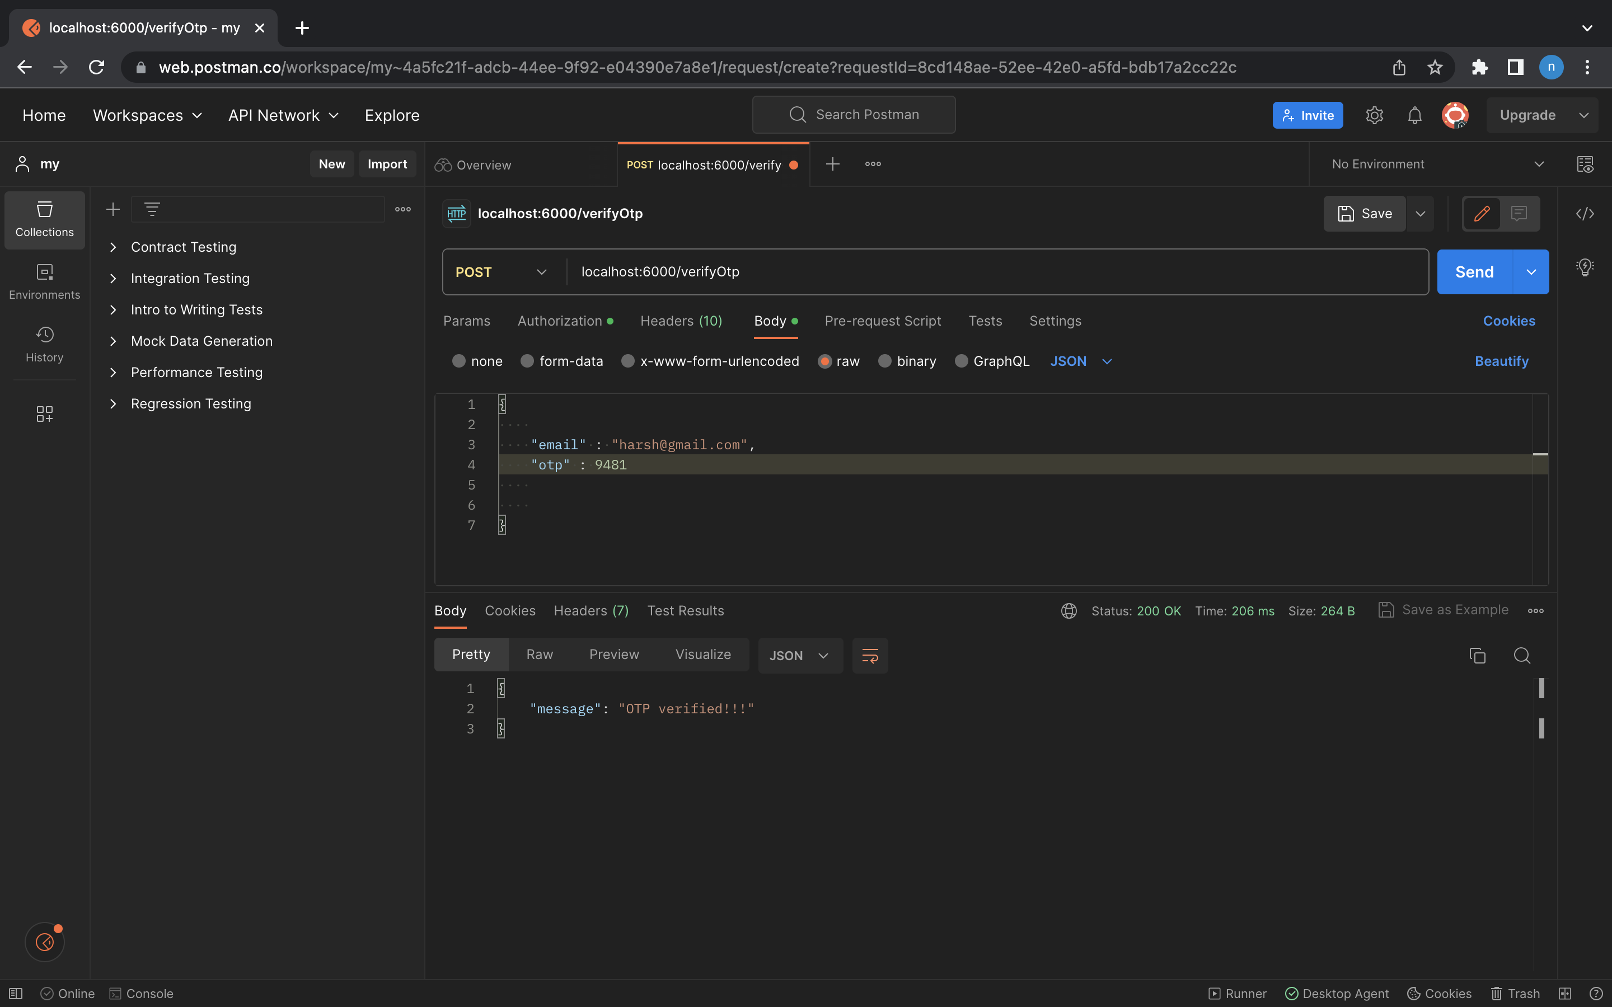The height and width of the screenshot is (1007, 1612).
Task: Search within the response body
Action: (1521, 655)
